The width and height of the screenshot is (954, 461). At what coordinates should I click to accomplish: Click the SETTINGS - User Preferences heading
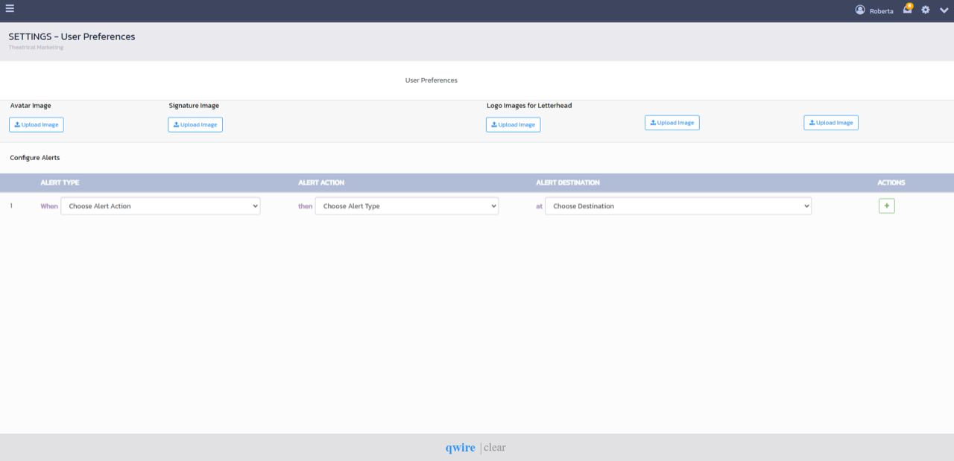72,36
